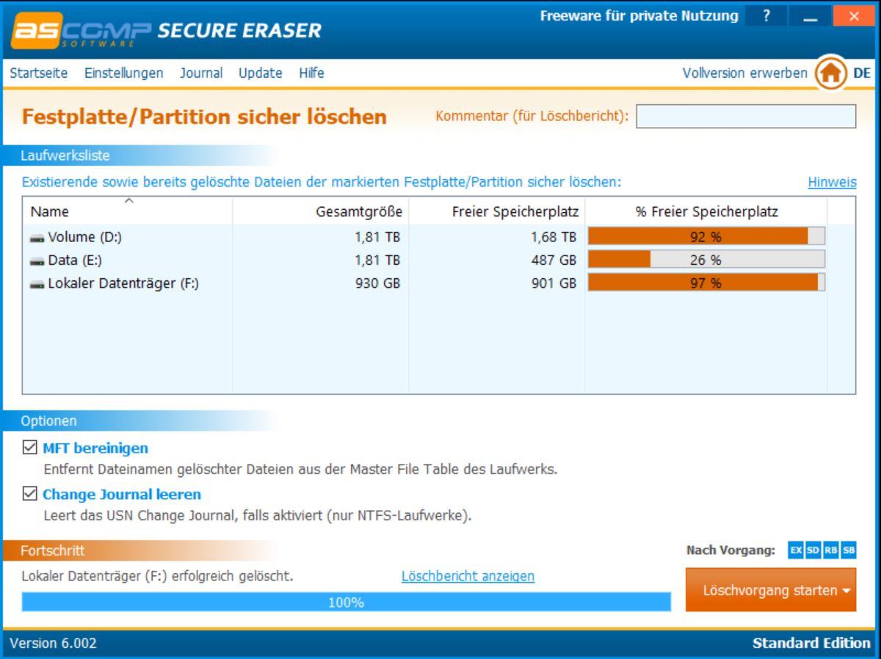This screenshot has height=659, width=881.
Task: Close the Secure Eraser window
Action: (x=852, y=15)
